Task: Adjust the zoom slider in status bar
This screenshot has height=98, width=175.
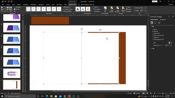Action: [x=163, y=93]
